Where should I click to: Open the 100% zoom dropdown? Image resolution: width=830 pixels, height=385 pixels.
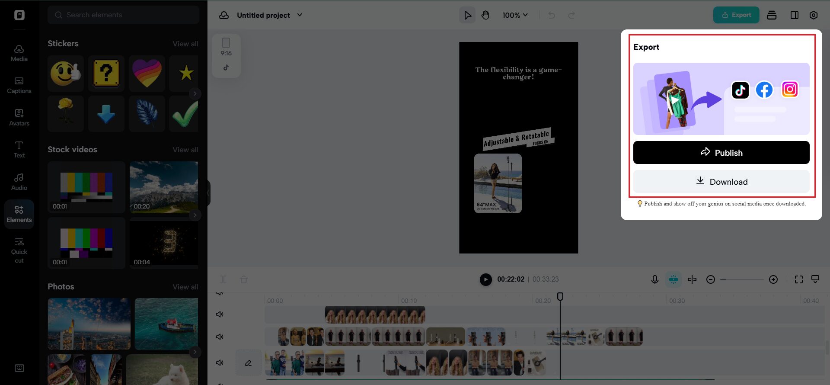(x=515, y=15)
